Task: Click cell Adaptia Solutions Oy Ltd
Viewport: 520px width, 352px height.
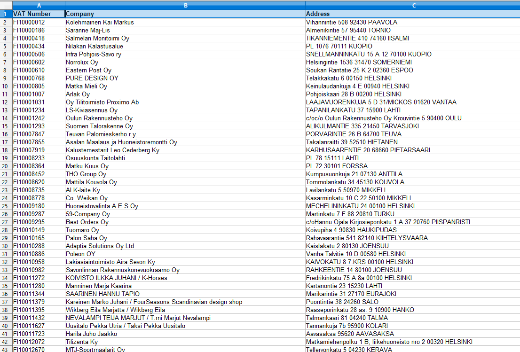Action: pos(185,246)
